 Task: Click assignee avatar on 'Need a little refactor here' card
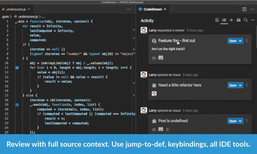154,94
